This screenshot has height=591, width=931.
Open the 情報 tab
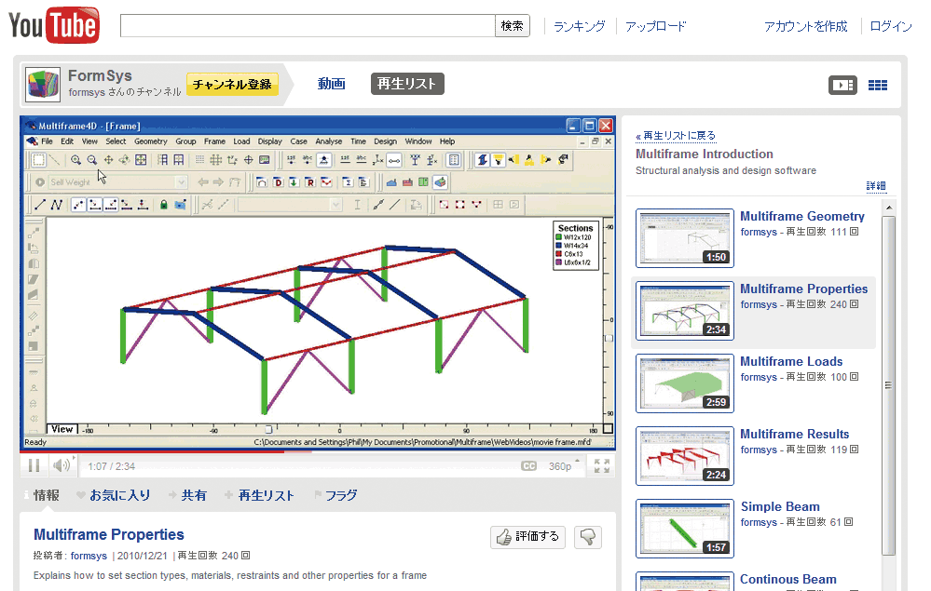46,495
